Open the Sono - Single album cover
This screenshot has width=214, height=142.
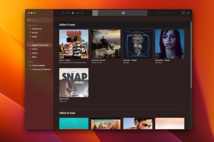tap(74, 44)
